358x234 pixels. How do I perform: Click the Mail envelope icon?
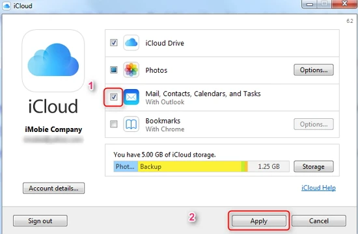(x=131, y=97)
